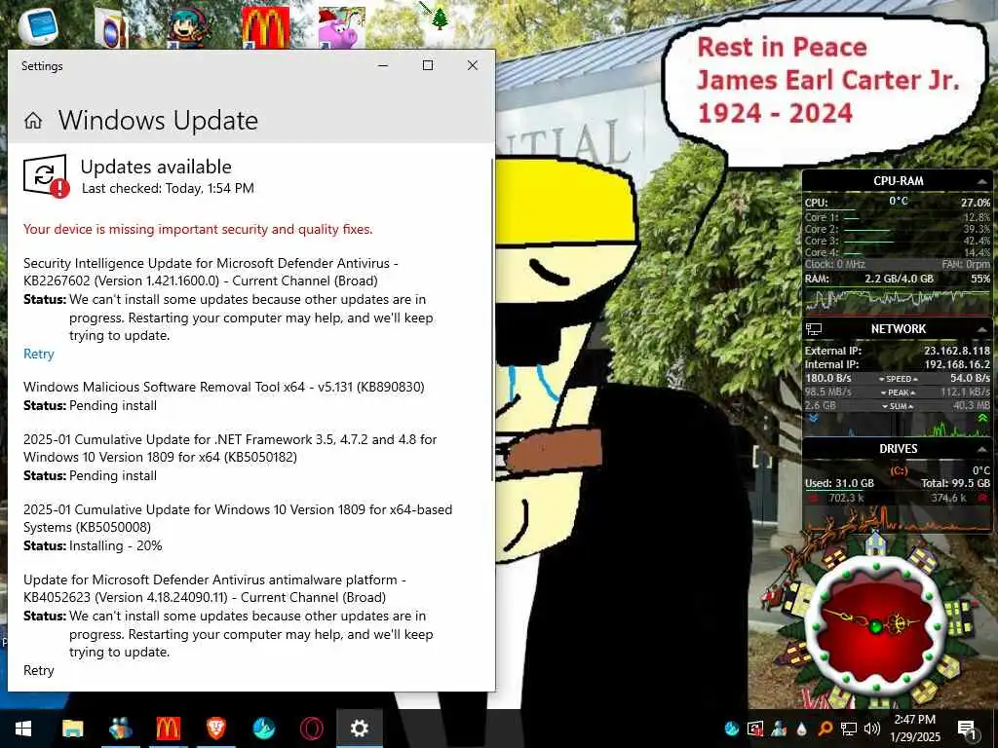Minimize the Settings window
Screen dimensions: 998x748
pos(383,65)
